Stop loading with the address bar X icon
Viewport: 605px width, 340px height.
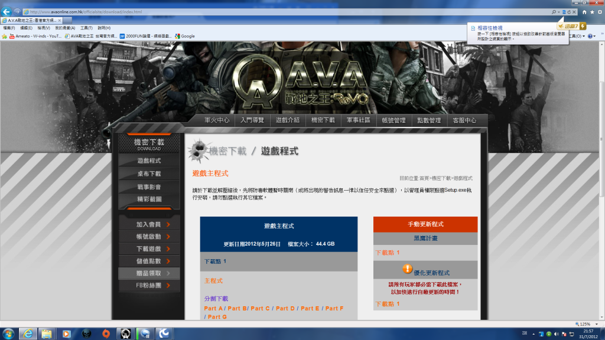coord(574,12)
